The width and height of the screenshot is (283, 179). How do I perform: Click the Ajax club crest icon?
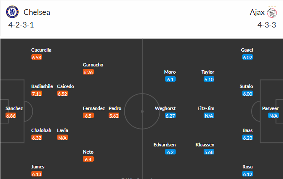[272, 12]
